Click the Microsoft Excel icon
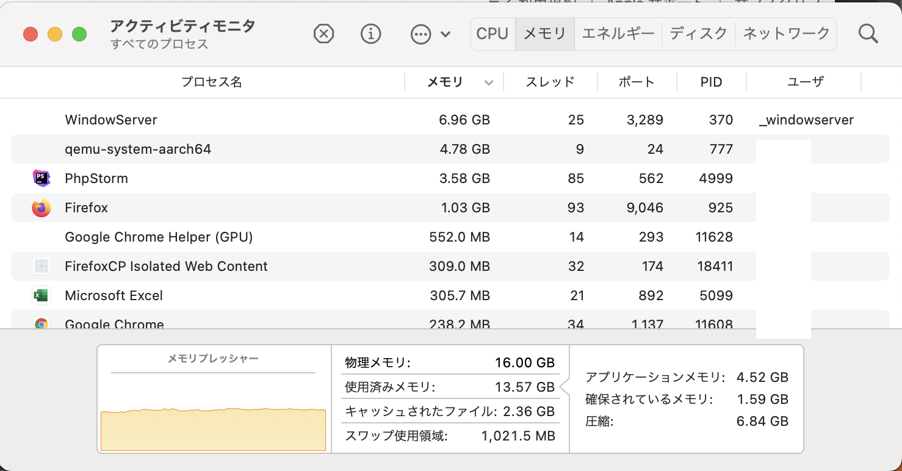 point(41,296)
